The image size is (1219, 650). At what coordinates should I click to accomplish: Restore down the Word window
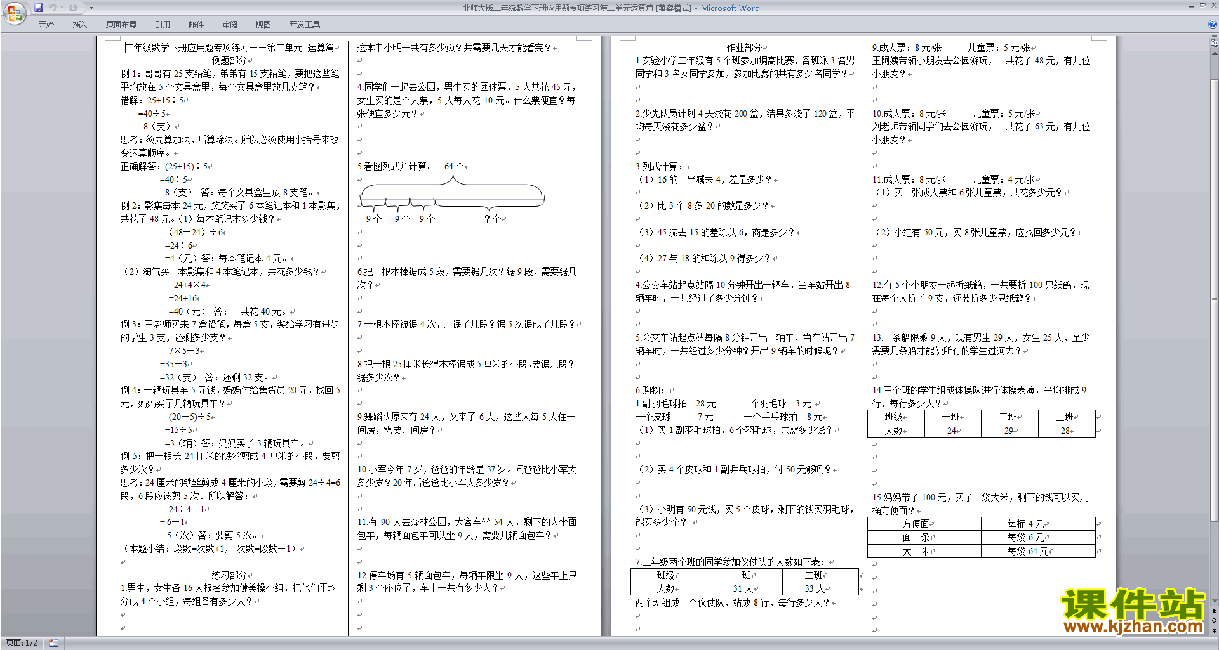coord(1202,5)
